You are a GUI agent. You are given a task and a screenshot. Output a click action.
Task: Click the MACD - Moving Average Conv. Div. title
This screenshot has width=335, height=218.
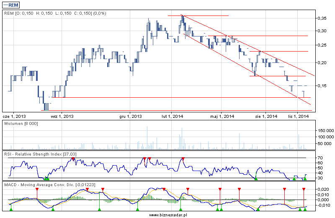pyautogui.click(x=50, y=184)
